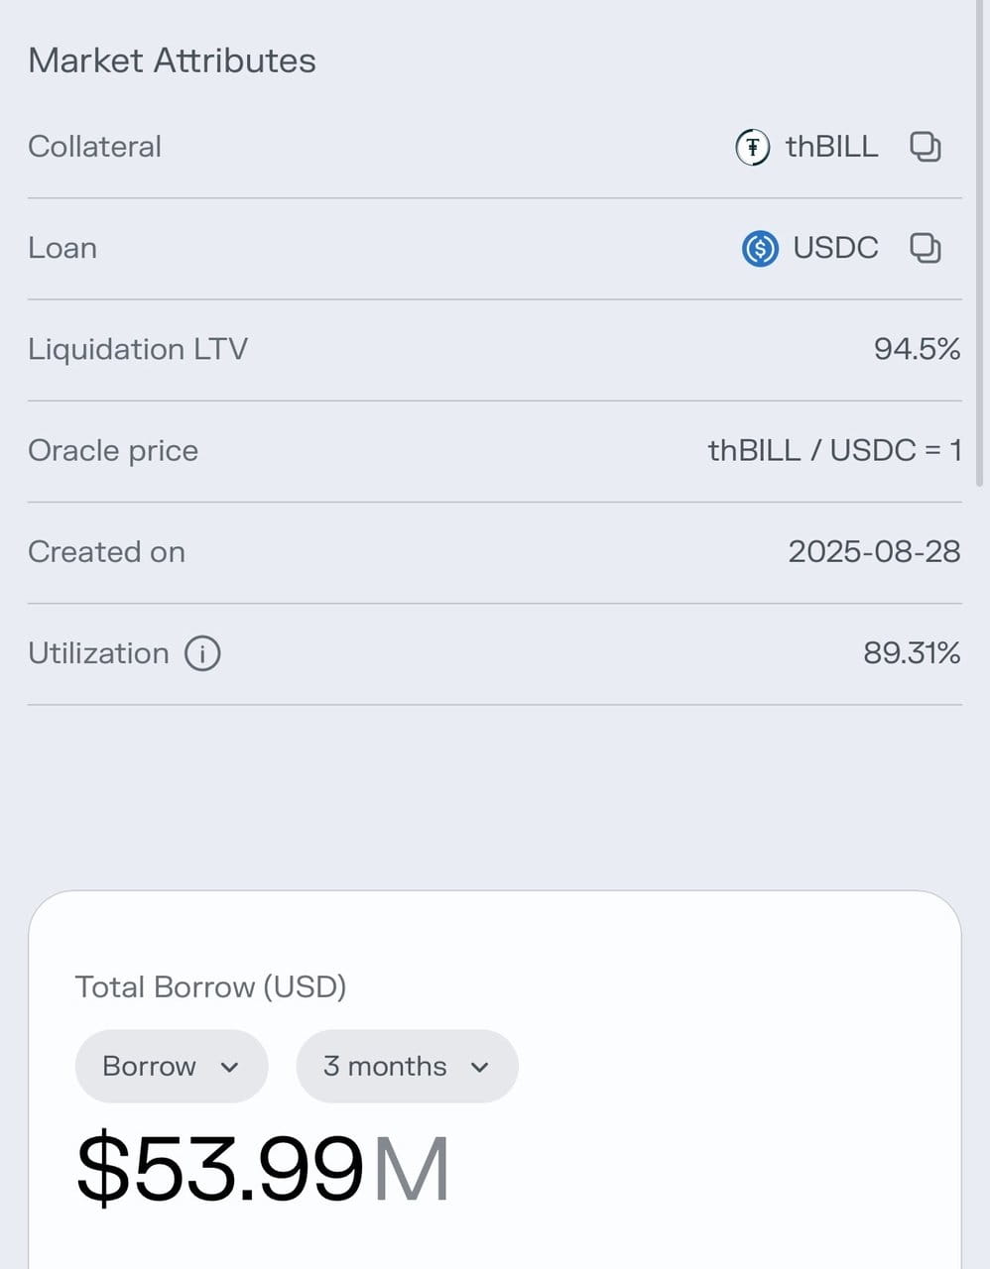Viewport: 990px width, 1269px height.
Task: Click the 2025-08-28 creation date
Action: coord(874,551)
